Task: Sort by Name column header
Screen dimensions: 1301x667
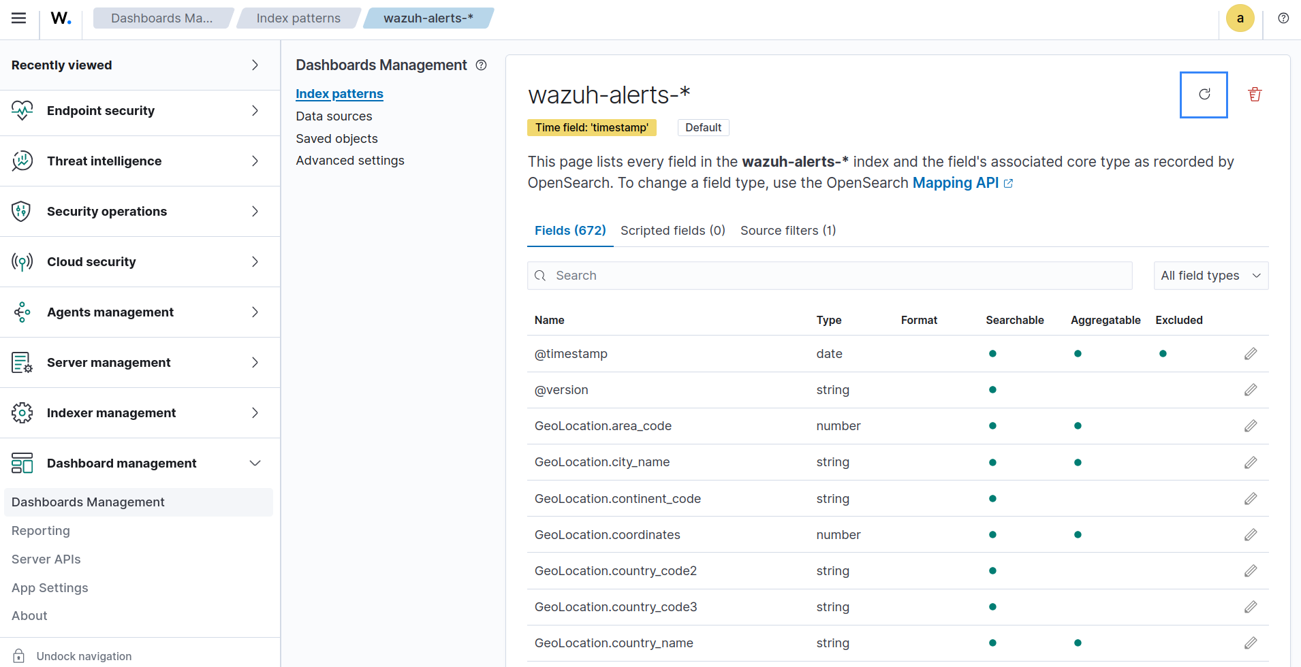Action: pos(549,321)
